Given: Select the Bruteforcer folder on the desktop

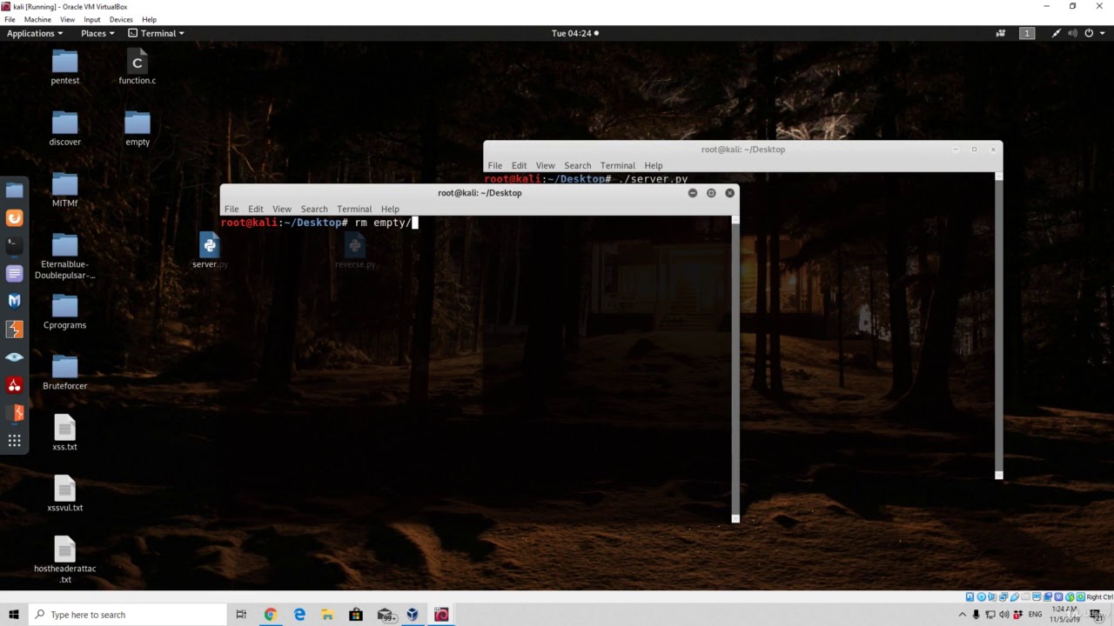Looking at the screenshot, I should tap(64, 372).
